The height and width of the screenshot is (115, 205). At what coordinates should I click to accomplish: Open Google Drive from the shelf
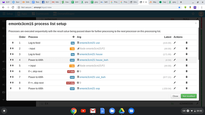[122, 111]
